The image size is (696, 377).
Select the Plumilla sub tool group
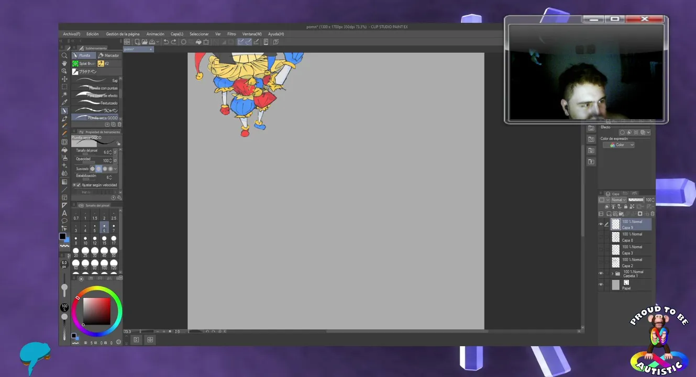tap(84, 56)
